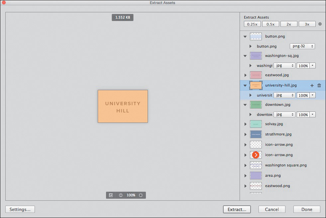
Task: Zoom in the preview with plus icon
Action: 141,195
